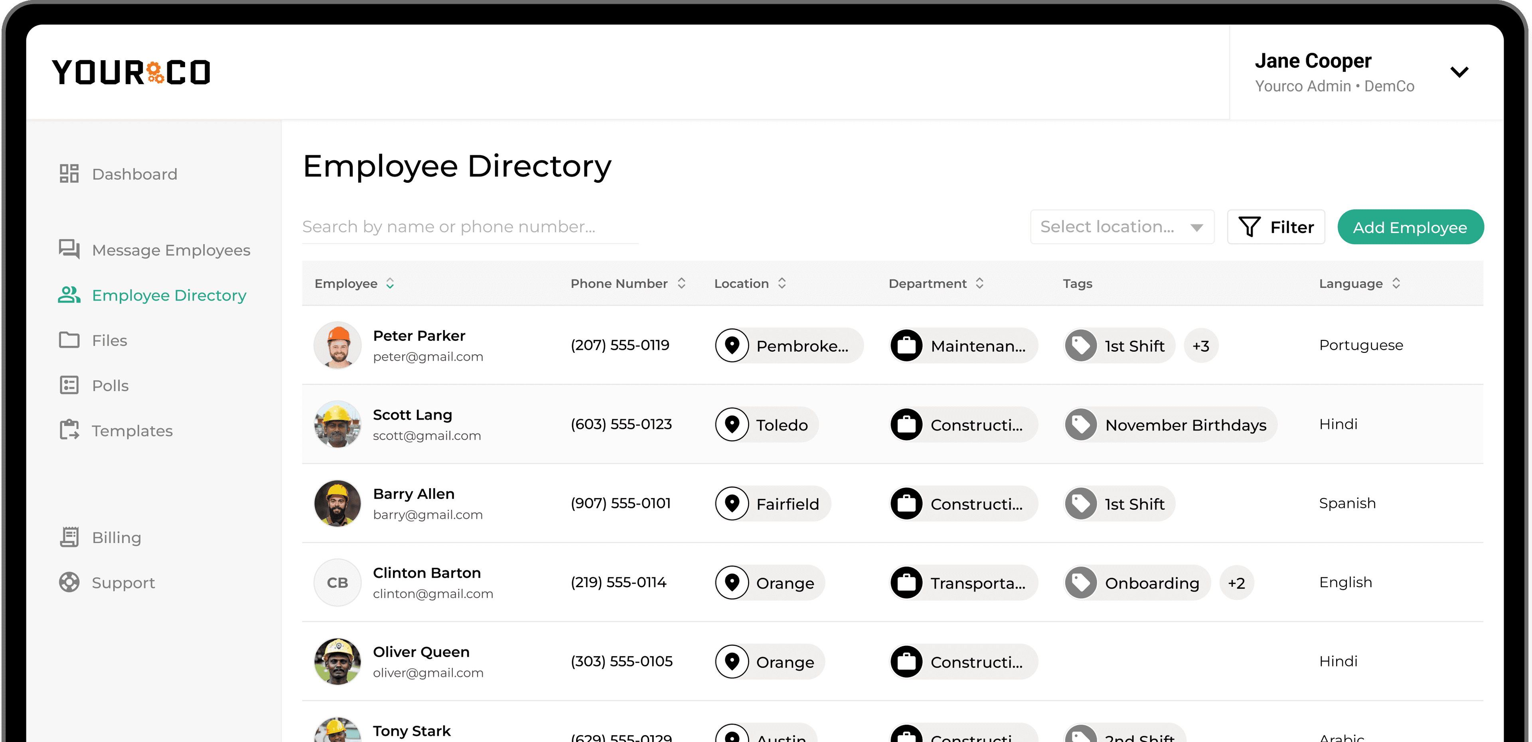Click the Portuguese language cell
The image size is (1532, 742).
tap(1361, 345)
